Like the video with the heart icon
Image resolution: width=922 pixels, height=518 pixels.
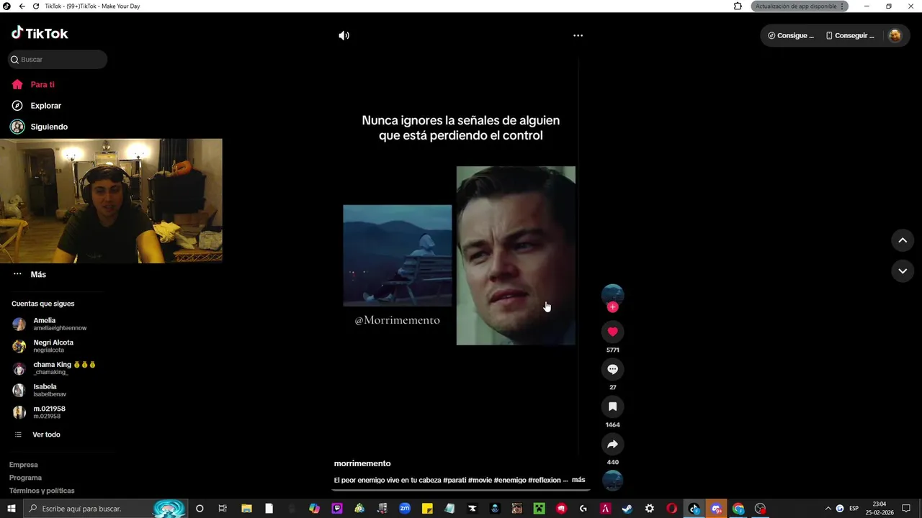point(612,332)
